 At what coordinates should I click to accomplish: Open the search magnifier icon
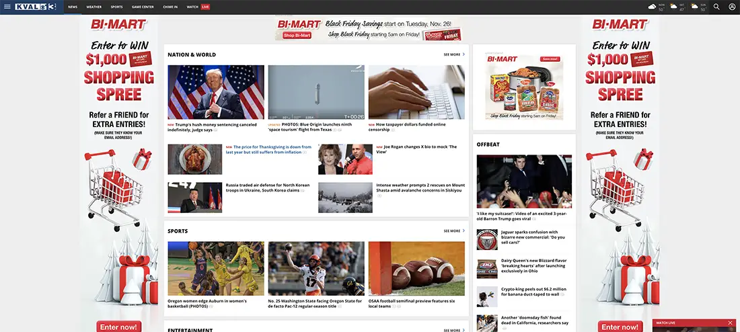click(x=716, y=7)
